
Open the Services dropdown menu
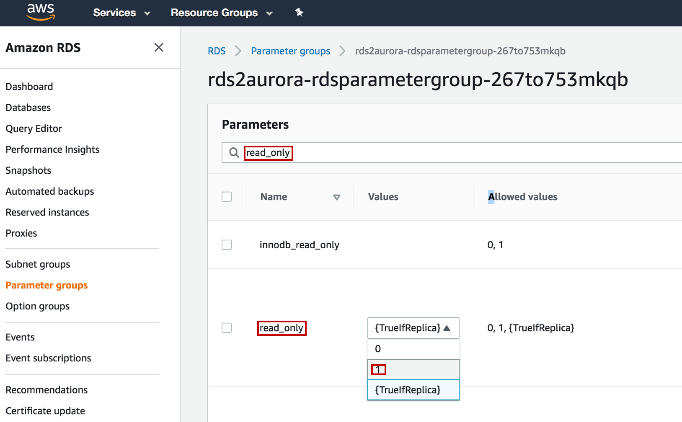pyautogui.click(x=121, y=13)
